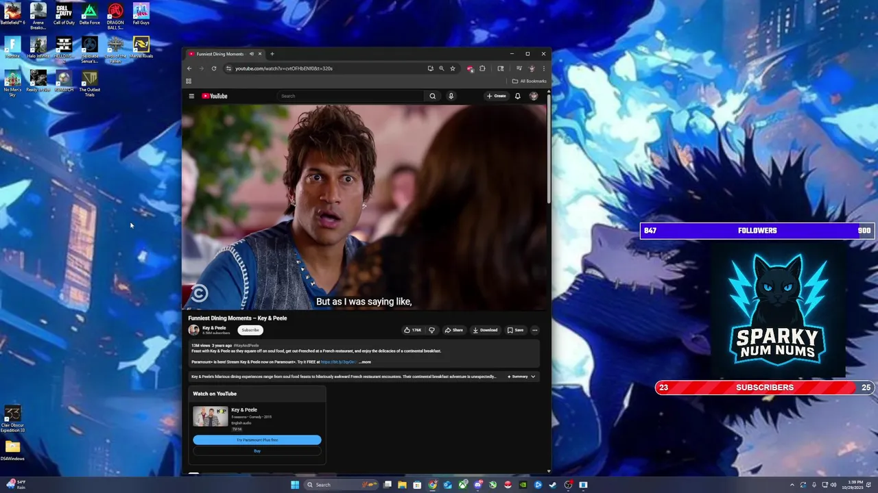Open the Chrome apps grid shortcut

pos(189,81)
